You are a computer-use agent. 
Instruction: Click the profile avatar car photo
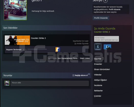click(x=15, y=10)
